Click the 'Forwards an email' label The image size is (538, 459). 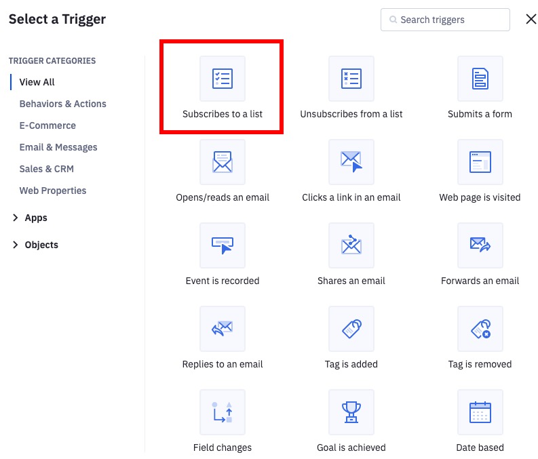tap(480, 281)
